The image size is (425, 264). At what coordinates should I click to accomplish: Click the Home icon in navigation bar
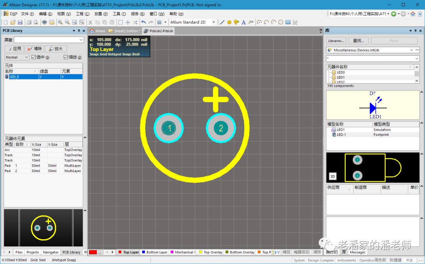[x=413, y=14]
